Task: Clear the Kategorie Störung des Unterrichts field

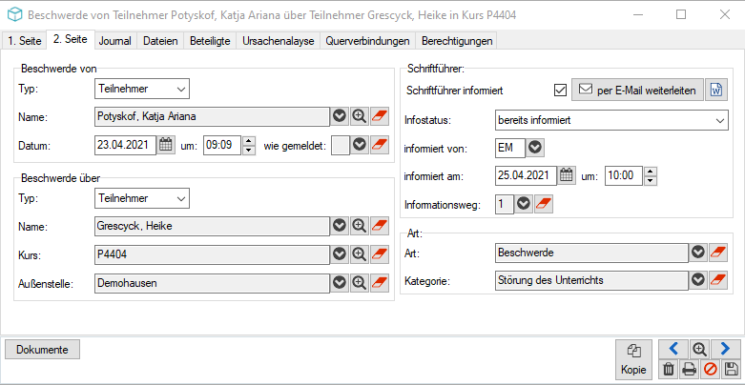Action: tap(718, 280)
